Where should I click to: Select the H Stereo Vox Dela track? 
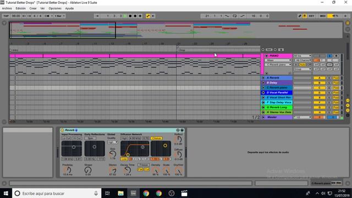[x=279, y=112]
